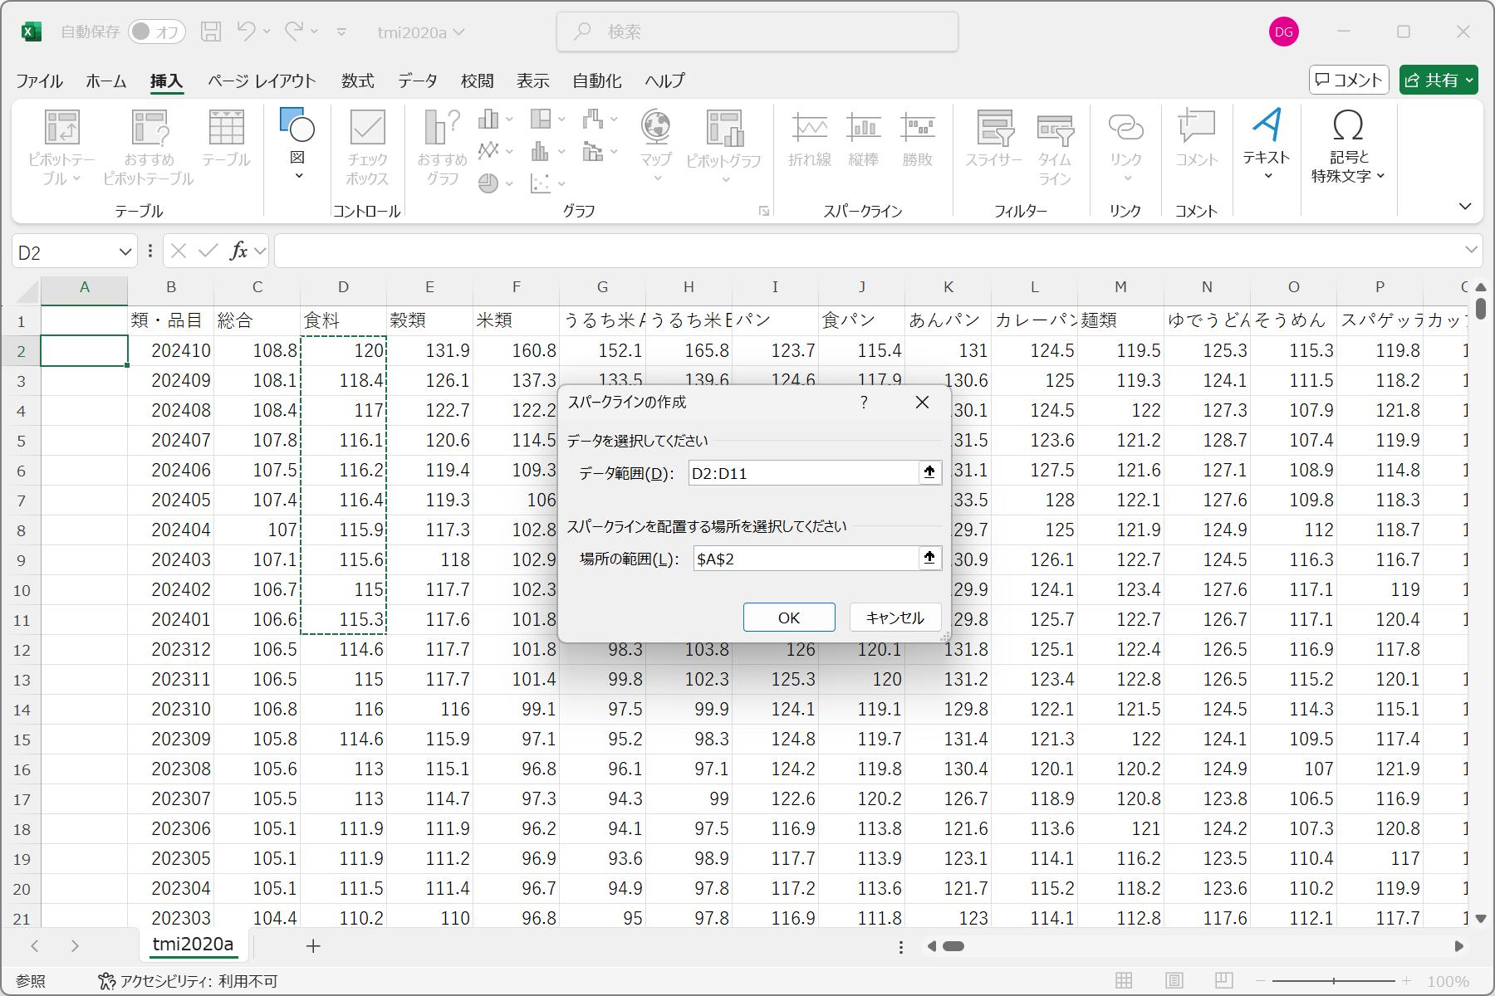Open the PivotTable tool
Viewport: 1495px width, 996px height.
tap(61, 148)
